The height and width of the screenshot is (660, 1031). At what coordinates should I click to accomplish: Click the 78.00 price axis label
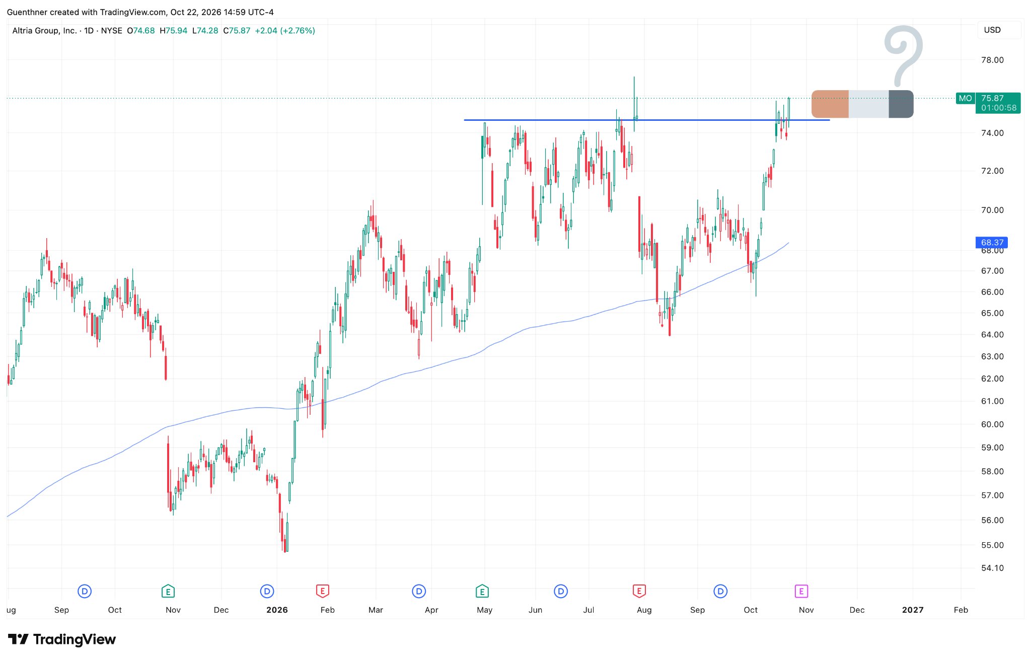point(992,60)
